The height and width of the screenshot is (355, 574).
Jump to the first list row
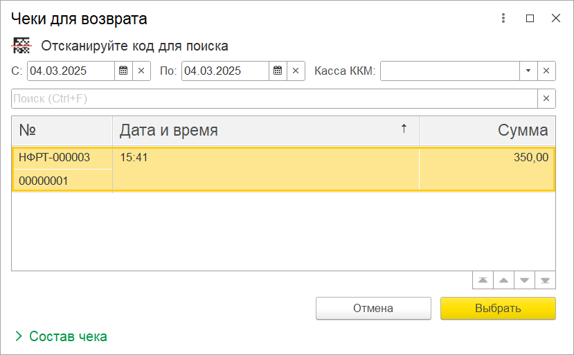tap(482, 280)
